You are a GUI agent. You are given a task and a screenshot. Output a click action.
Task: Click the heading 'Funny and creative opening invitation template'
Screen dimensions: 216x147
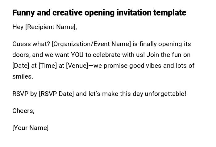(99, 13)
